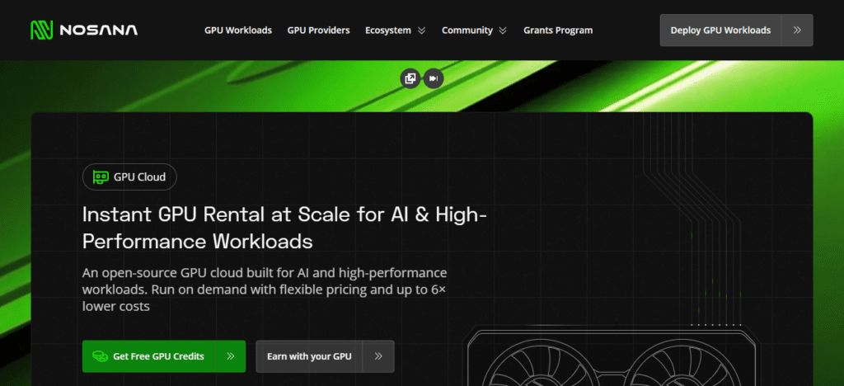Click the Nosana logo
This screenshot has height=386, width=844.
click(84, 31)
